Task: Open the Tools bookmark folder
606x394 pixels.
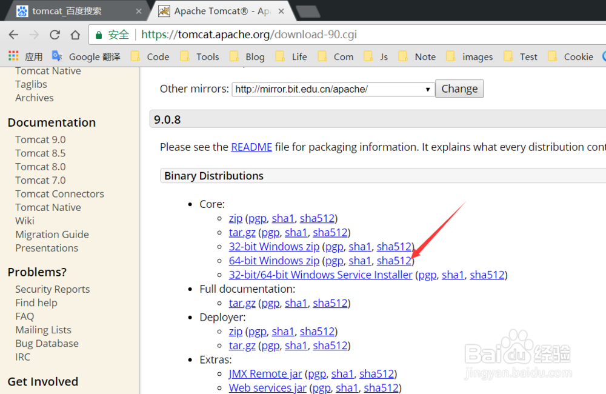Action: [x=200, y=57]
